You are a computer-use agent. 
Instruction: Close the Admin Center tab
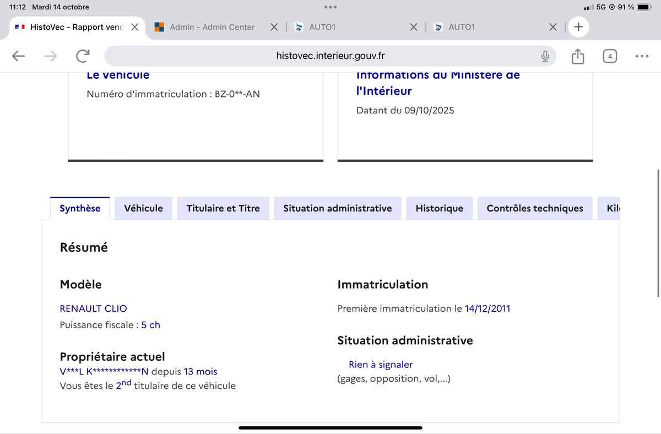[274, 27]
